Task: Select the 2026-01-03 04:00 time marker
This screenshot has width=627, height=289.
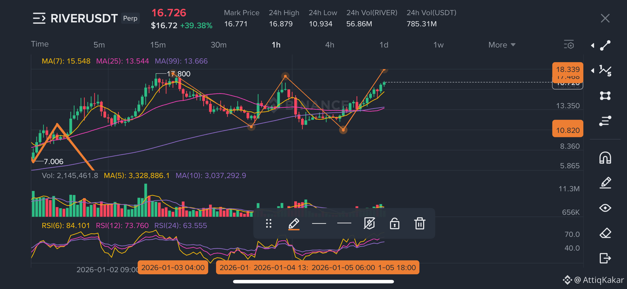Action: 173,268
